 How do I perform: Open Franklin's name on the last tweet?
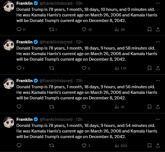(24, 119)
